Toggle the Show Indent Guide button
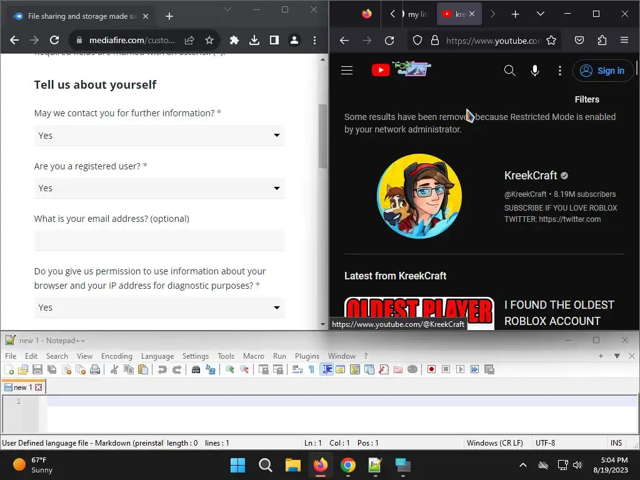This screenshot has width=640, height=480. click(326, 370)
